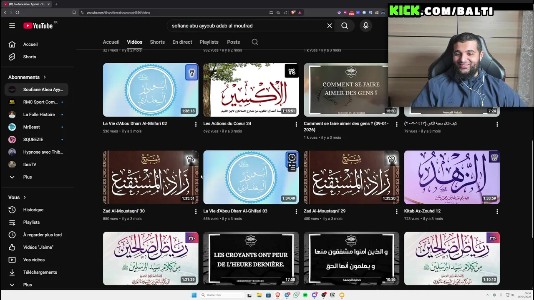Open the Posts channel tab
Viewport: 534px width, 300px height.
tap(233, 42)
